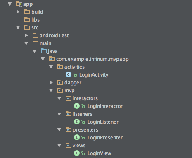
Task: Click the lock icon beside LoginInteractor
Action: coord(83,106)
